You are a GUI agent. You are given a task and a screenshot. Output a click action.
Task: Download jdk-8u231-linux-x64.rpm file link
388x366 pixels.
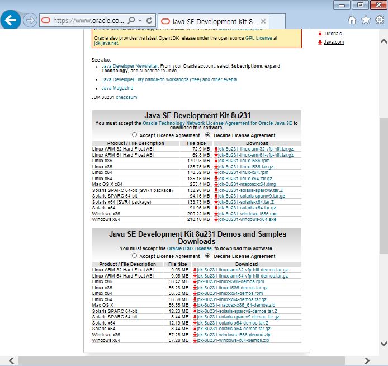243,172
